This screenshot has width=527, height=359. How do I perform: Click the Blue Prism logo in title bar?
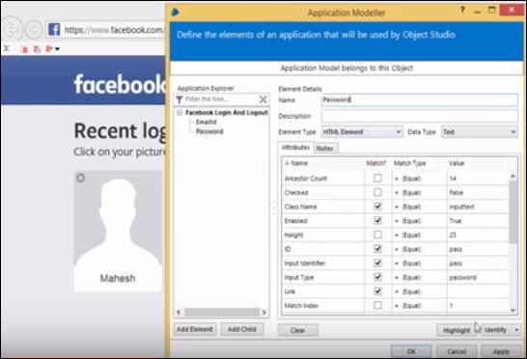[x=175, y=13]
